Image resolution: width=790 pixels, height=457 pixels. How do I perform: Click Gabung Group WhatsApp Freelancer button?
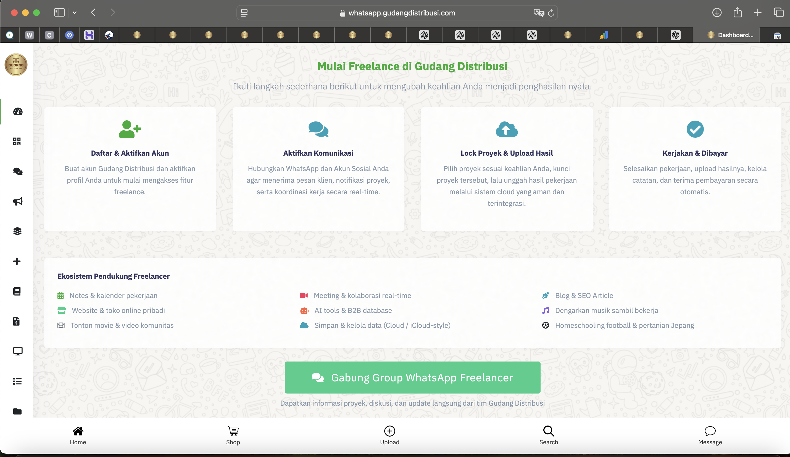point(412,378)
